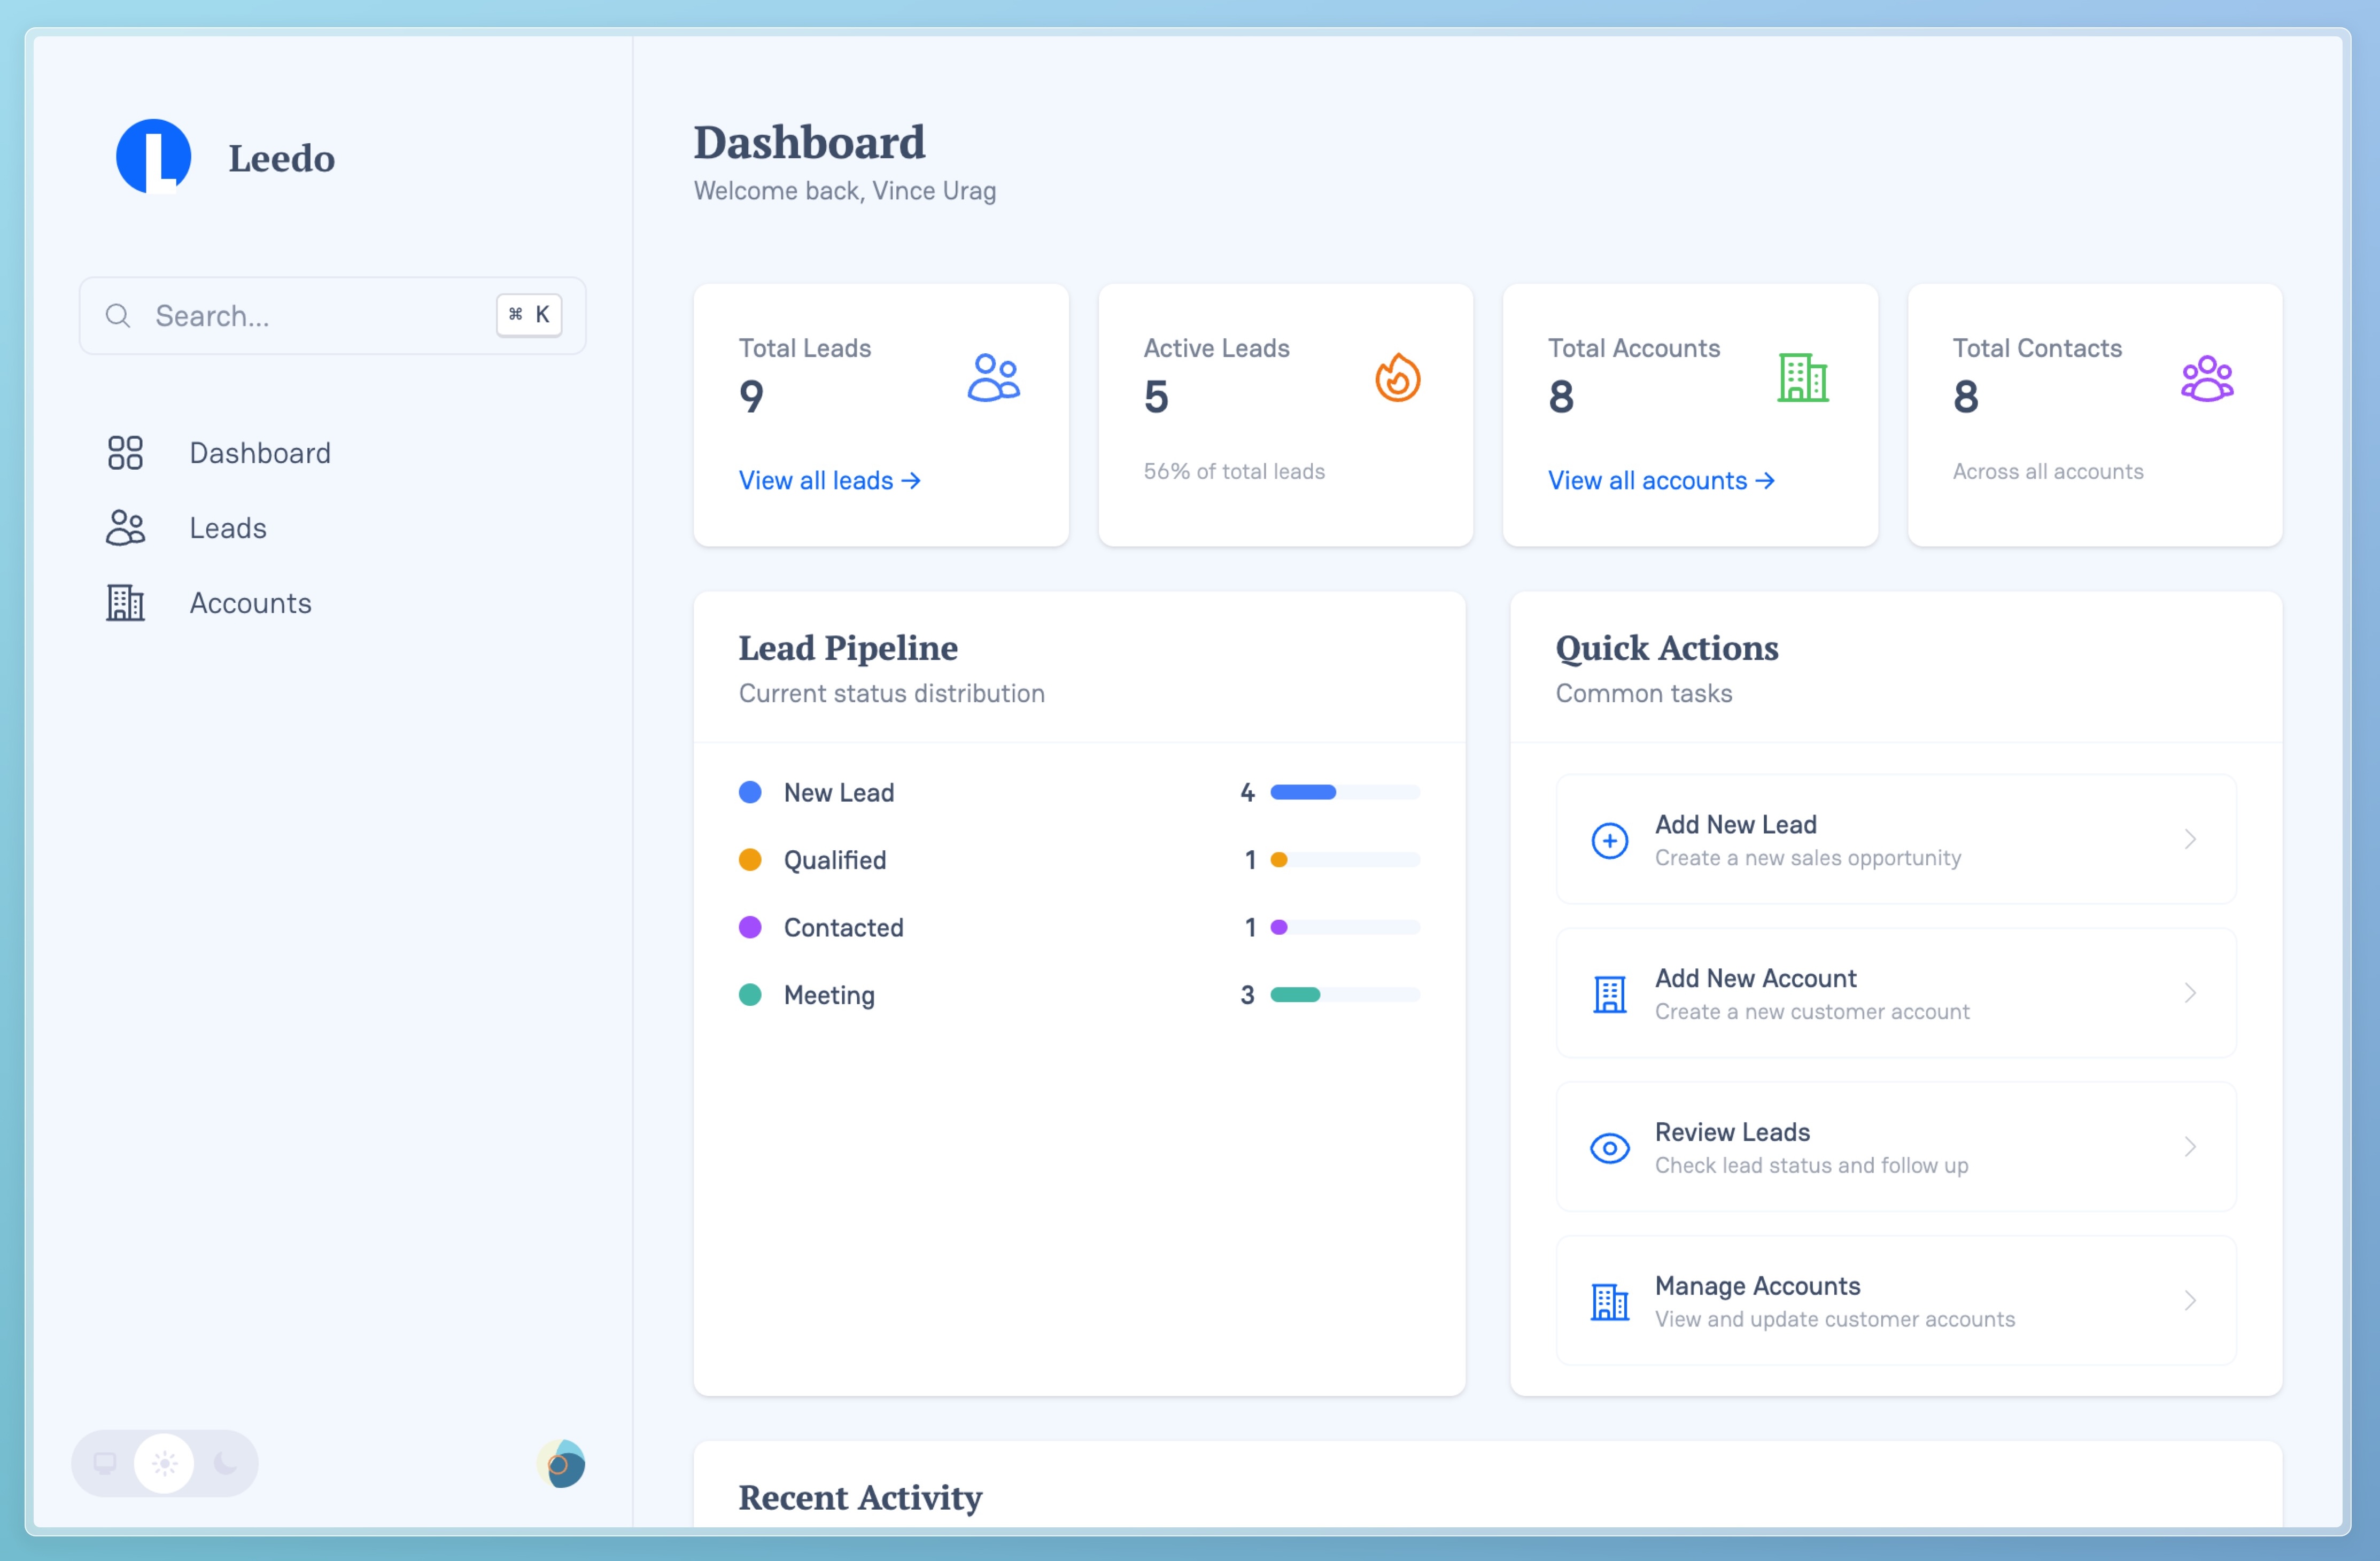Click the Leads people icon in sidebar
2380x1561 pixels.
tap(125, 528)
